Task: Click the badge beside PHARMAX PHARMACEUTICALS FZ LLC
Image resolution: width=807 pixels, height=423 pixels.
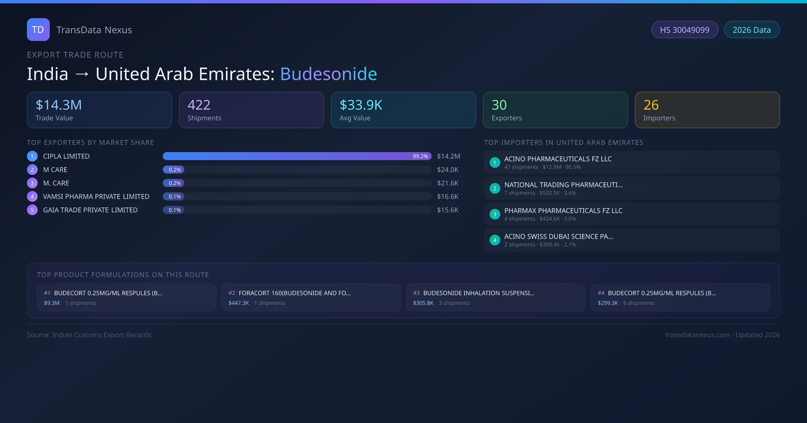Action: (x=495, y=214)
